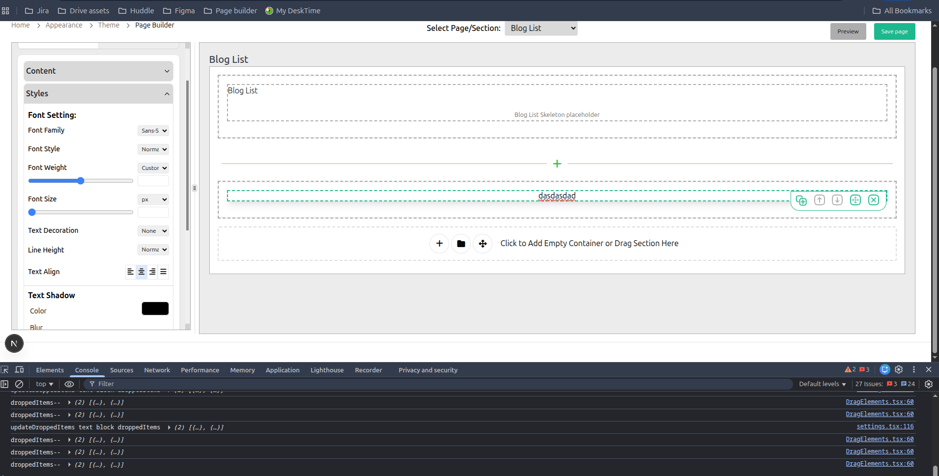Open the Memory tab
Image resolution: width=939 pixels, height=476 pixels.
coord(242,370)
